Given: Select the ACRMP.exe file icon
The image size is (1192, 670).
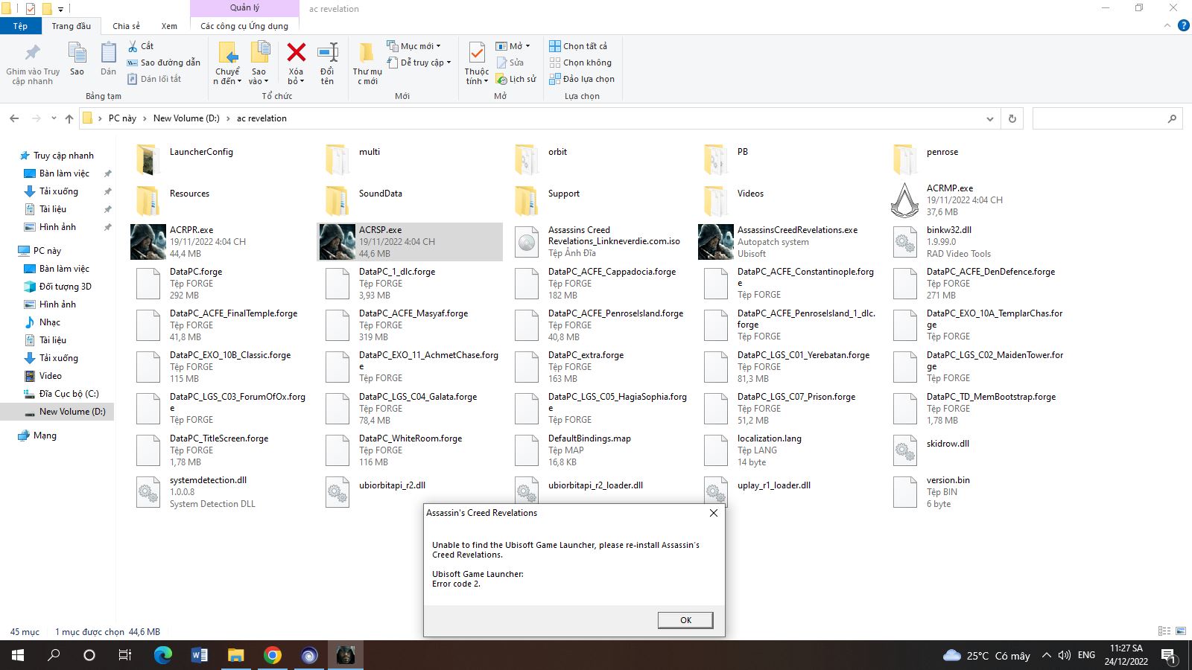Looking at the screenshot, I should 904,200.
